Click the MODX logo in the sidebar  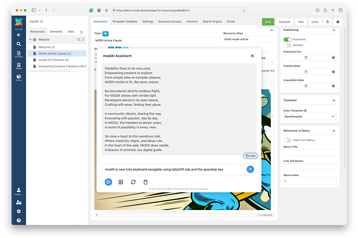[x=18, y=22]
